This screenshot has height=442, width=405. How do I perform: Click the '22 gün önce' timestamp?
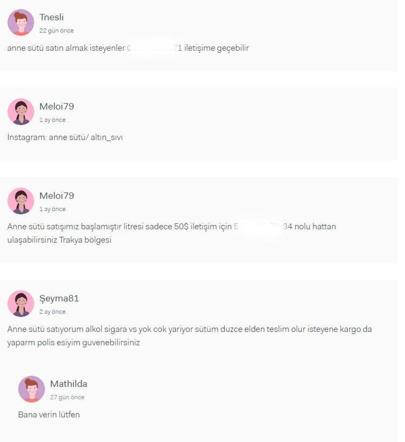pyautogui.click(x=56, y=31)
